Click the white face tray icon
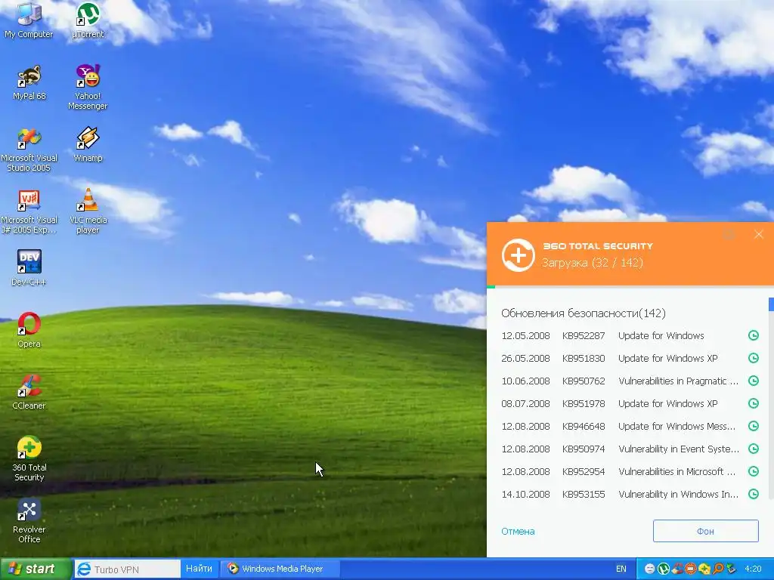The image size is (774, 580). pyautogui.click(x=649, y=569)
